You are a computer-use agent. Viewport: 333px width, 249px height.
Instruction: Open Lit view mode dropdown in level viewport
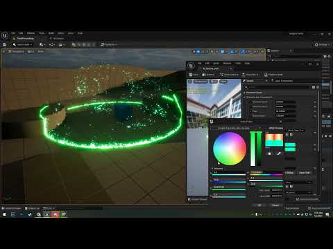[31, 52]
